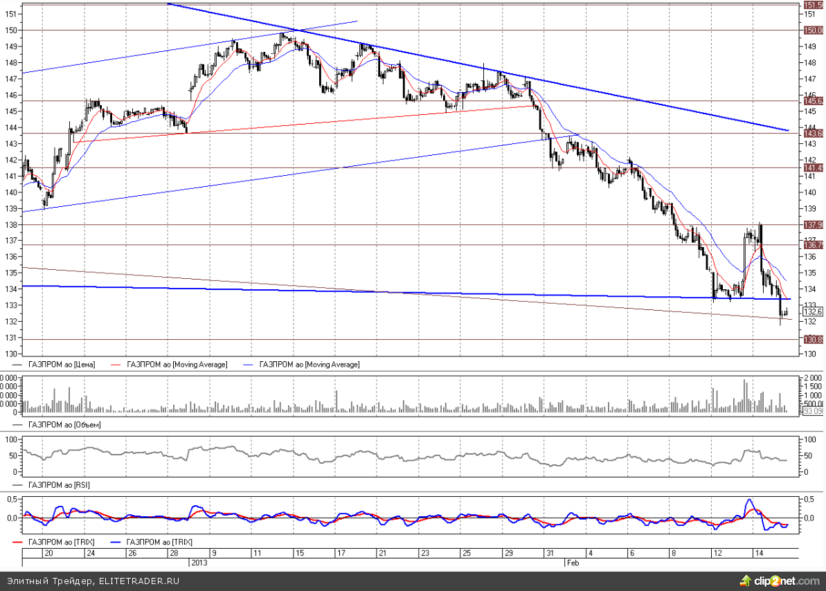Click the 2013 year label on time axis

pyautogui.click(x=199, y=563)
